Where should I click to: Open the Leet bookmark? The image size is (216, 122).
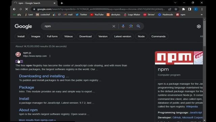[x=29, y=15]
